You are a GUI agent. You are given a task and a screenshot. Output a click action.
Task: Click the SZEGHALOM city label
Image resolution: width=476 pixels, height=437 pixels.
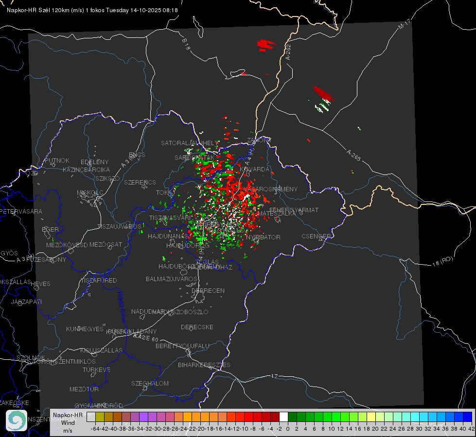tap(150, 383)
